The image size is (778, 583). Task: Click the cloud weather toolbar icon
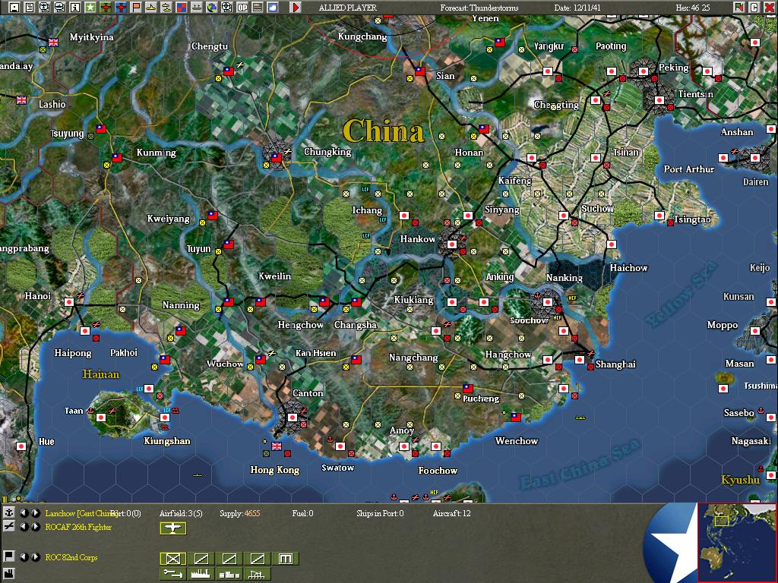pos(273,7)
